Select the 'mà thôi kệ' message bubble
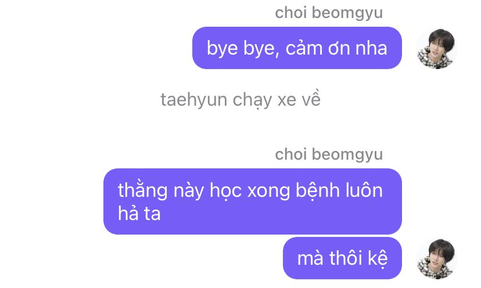Viewport: 481px width, 288px height. coord(342,258)
